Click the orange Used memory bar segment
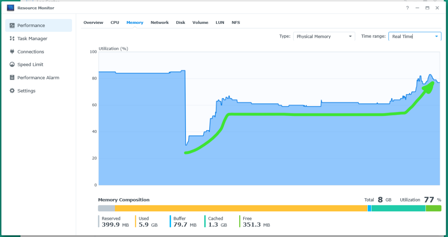The height and width of the screenshot is (237, 448). tap(241, 208)
